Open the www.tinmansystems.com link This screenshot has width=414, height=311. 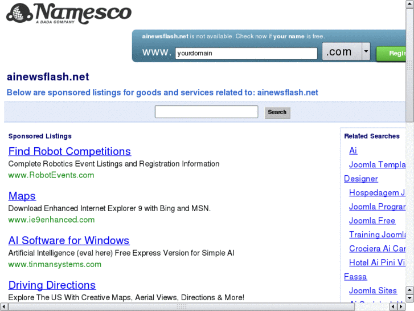coord(55,264)
